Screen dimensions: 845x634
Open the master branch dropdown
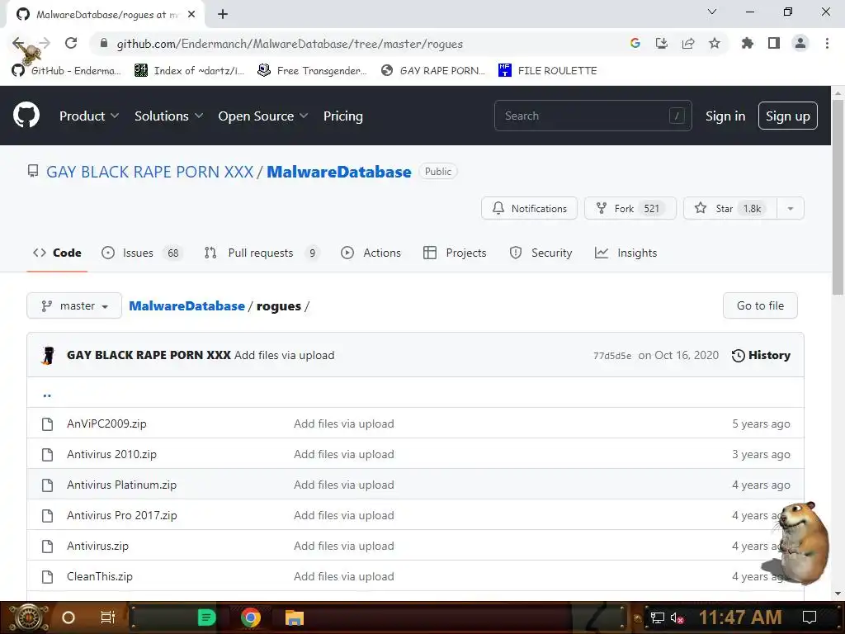pyautogui.click(x=74, y=305)
